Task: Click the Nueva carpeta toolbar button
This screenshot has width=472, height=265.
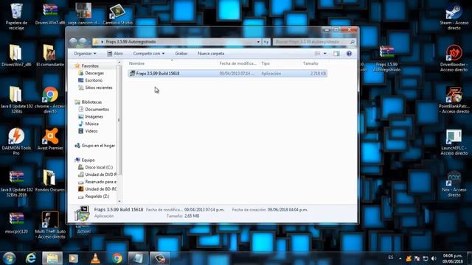Action: point(211,54)
